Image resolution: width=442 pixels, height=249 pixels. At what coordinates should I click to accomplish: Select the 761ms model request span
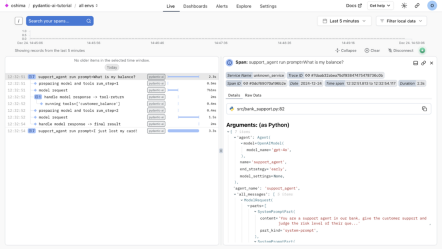pyautogui.click(x=112, y=90)
